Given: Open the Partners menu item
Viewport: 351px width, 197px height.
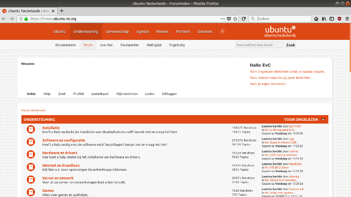Looking at the screenshot, I should tap(183, 32).
